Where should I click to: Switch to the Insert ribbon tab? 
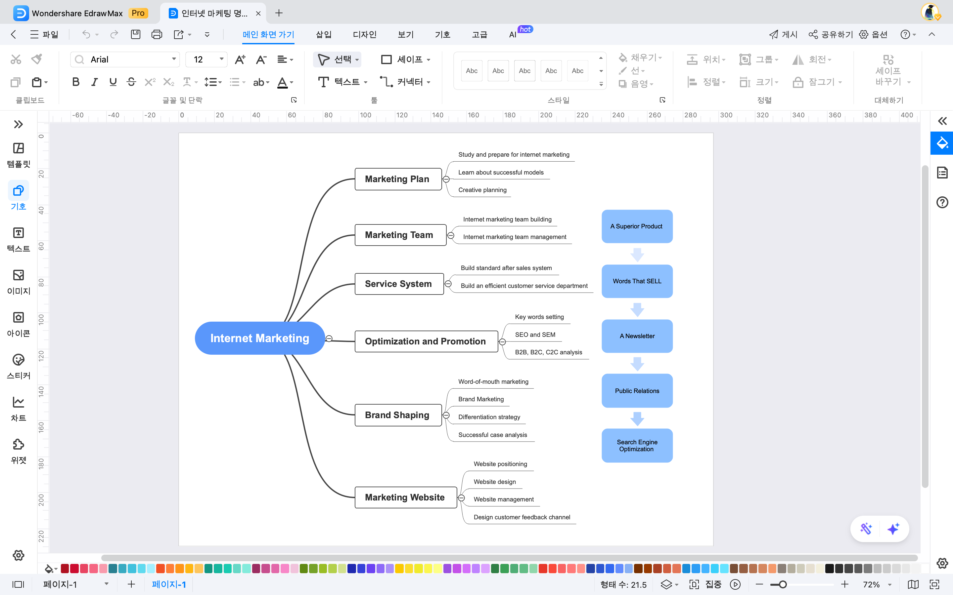point(323,35)
